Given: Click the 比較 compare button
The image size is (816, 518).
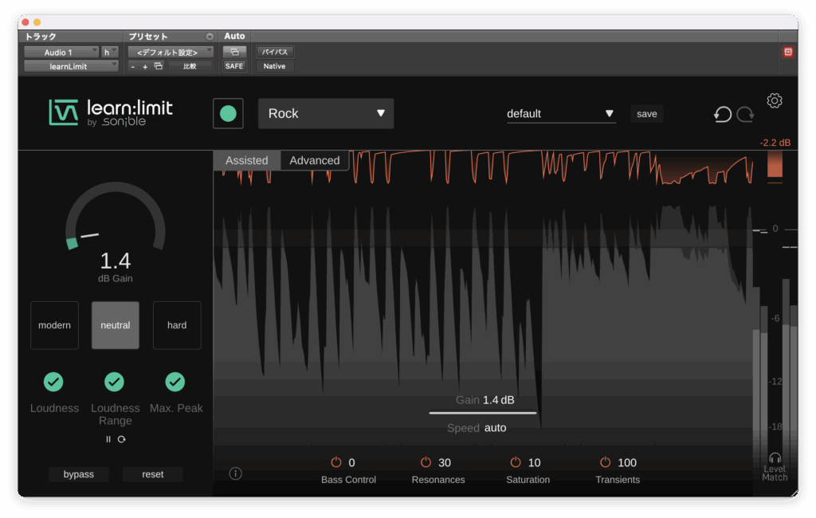Looking at the screenshot, I should click(190, 66).
